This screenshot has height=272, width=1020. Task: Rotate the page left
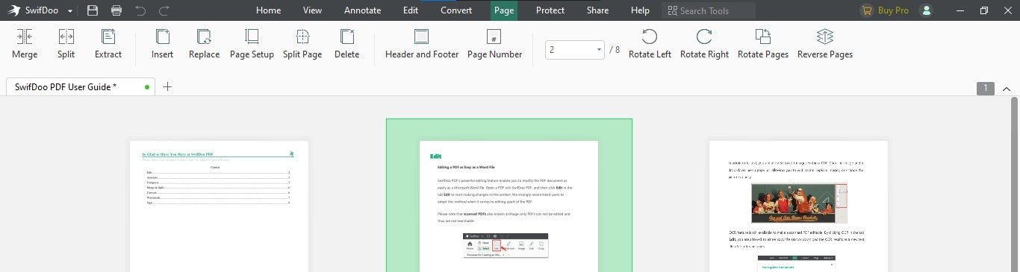point(650,37)
